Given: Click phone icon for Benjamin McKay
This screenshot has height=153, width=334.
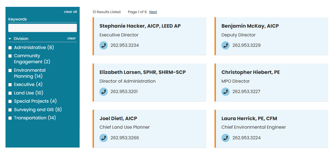Looking at the screenshot, I should click(x=226, y=45).
